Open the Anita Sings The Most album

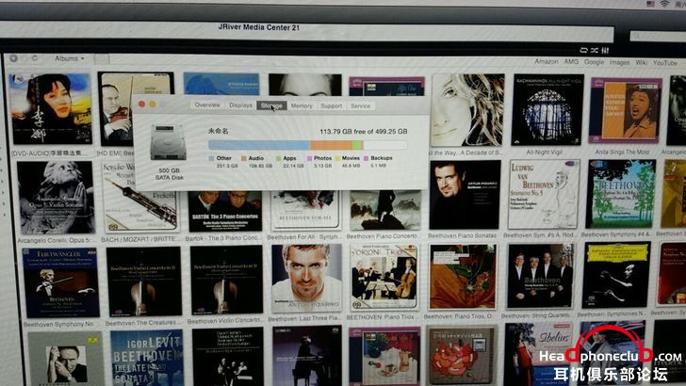pyautogui.click(x=625, y=110)
